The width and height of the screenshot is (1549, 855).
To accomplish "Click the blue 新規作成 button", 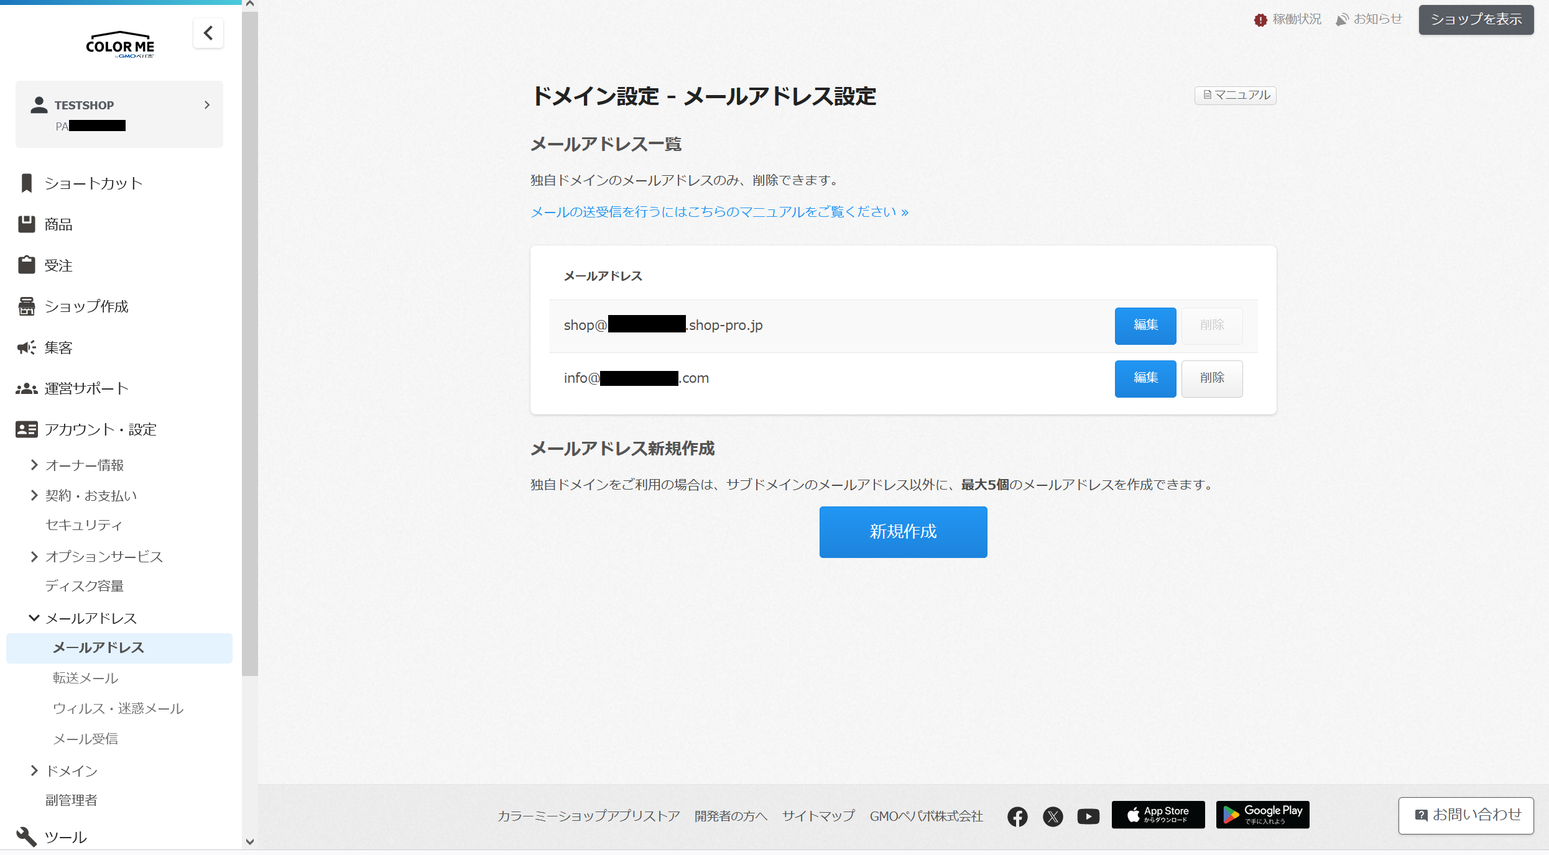I will [903, 532].
